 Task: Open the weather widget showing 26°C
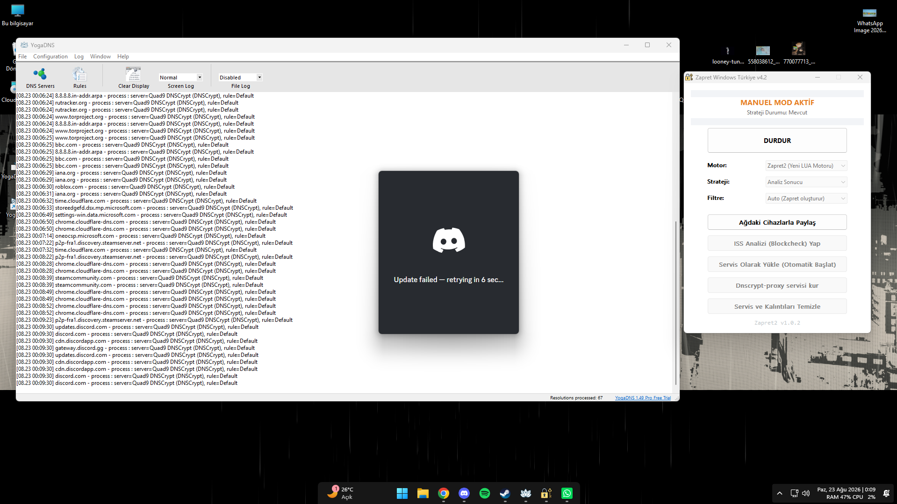(x=341, y=493)
